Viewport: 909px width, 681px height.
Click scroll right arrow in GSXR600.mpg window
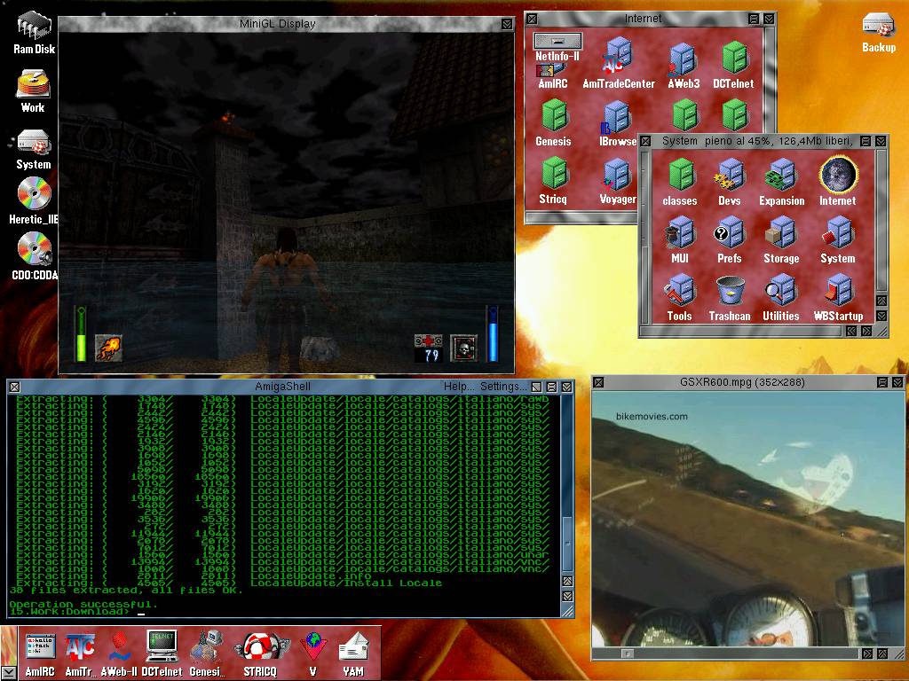(866, 654)
